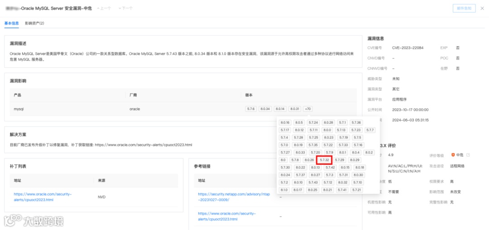Click the 5.7.35 version tag
The image size is (489, 230).
pos(313,145)
